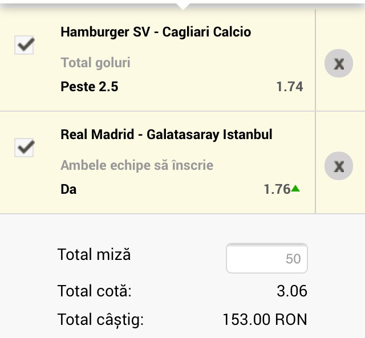Click the slip pointer triangle at top
This screenshot has width=365, height=338.
tap(182, 6)
